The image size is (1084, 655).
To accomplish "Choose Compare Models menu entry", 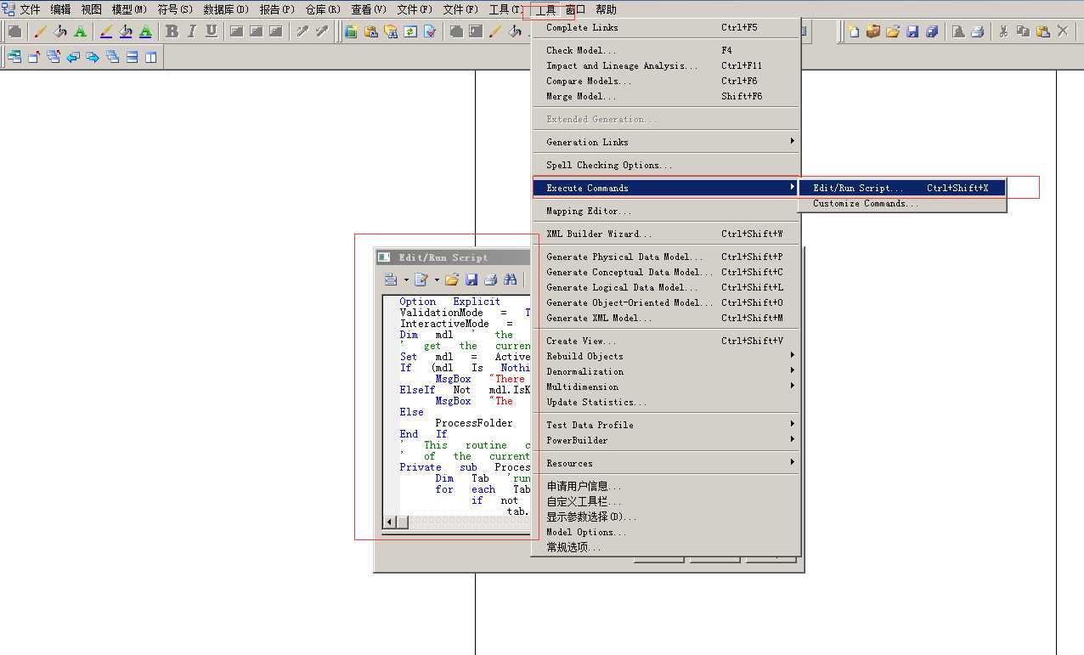I will 667,81.
